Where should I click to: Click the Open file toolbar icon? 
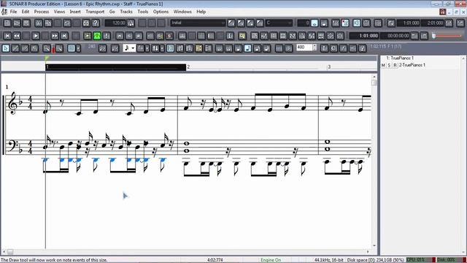(17, 23)
